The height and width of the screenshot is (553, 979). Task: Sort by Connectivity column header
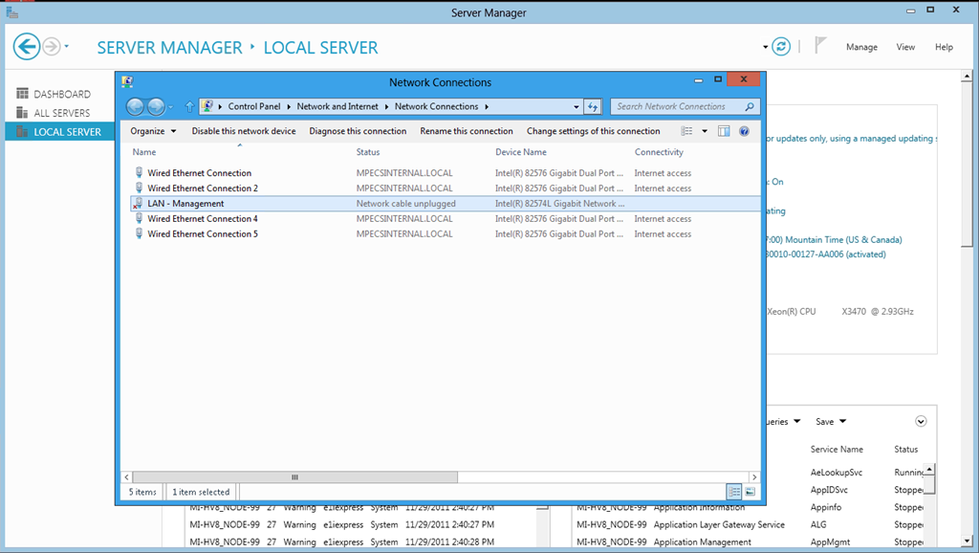659,152
